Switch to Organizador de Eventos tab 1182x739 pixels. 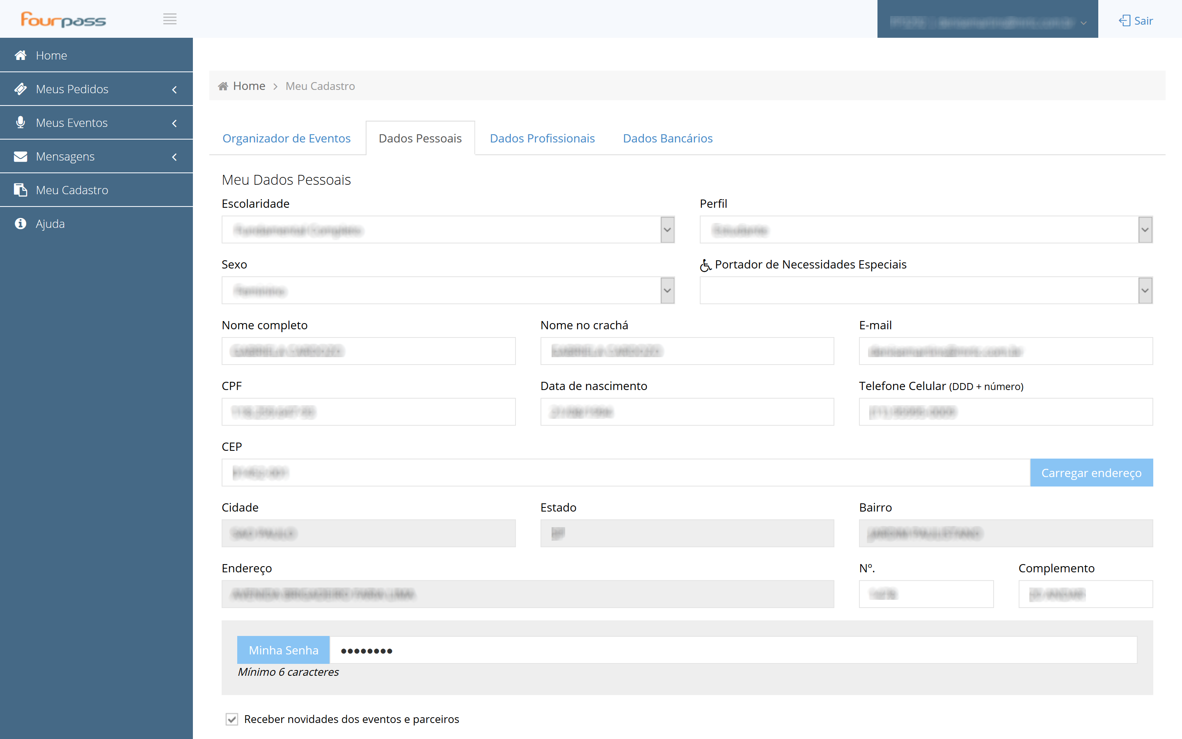pos(287,138)
